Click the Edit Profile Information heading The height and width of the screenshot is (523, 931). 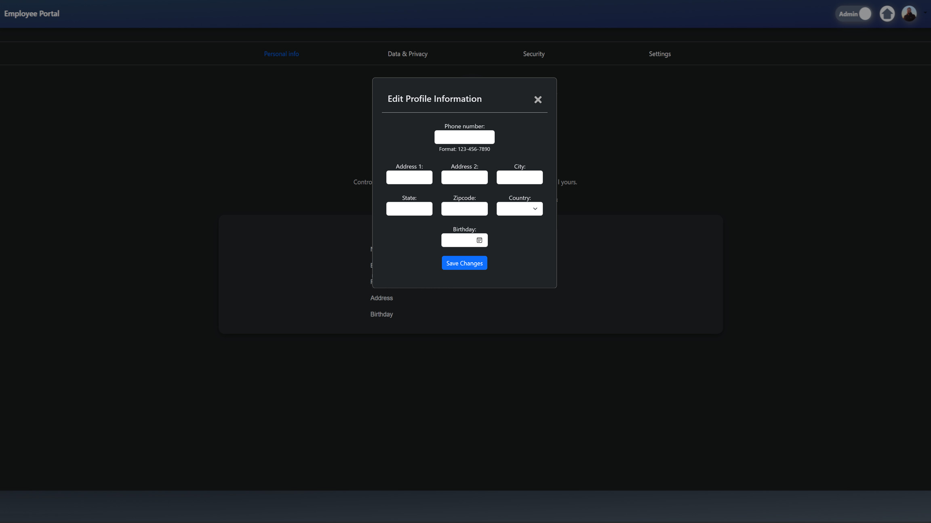(434, 99)
